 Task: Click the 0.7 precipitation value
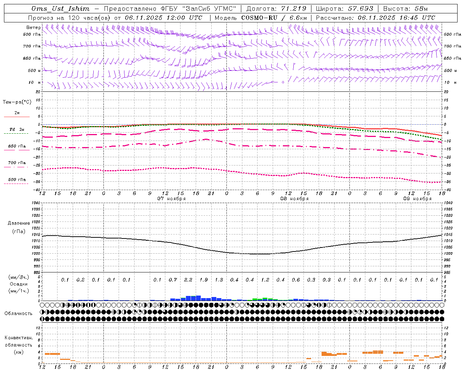pyautogui.click(x=173, y=280)
